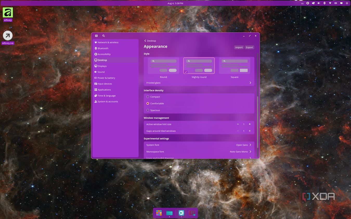Click the window thumbnail in the dock
This screenshot has width=351, height=219.
point(192,213)
